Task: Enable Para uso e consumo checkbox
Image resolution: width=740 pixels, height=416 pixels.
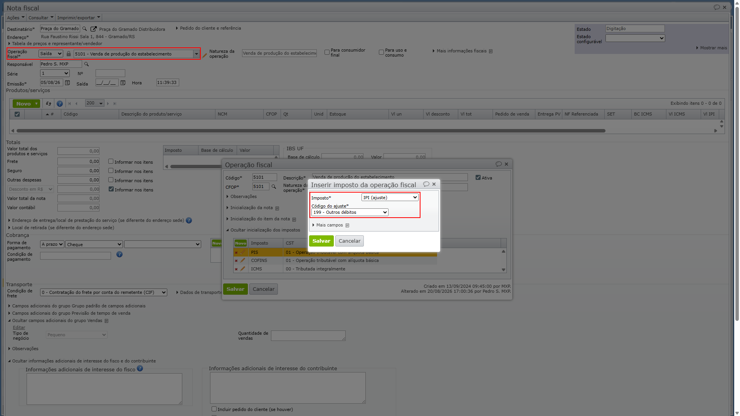Action: coord(381,52)
